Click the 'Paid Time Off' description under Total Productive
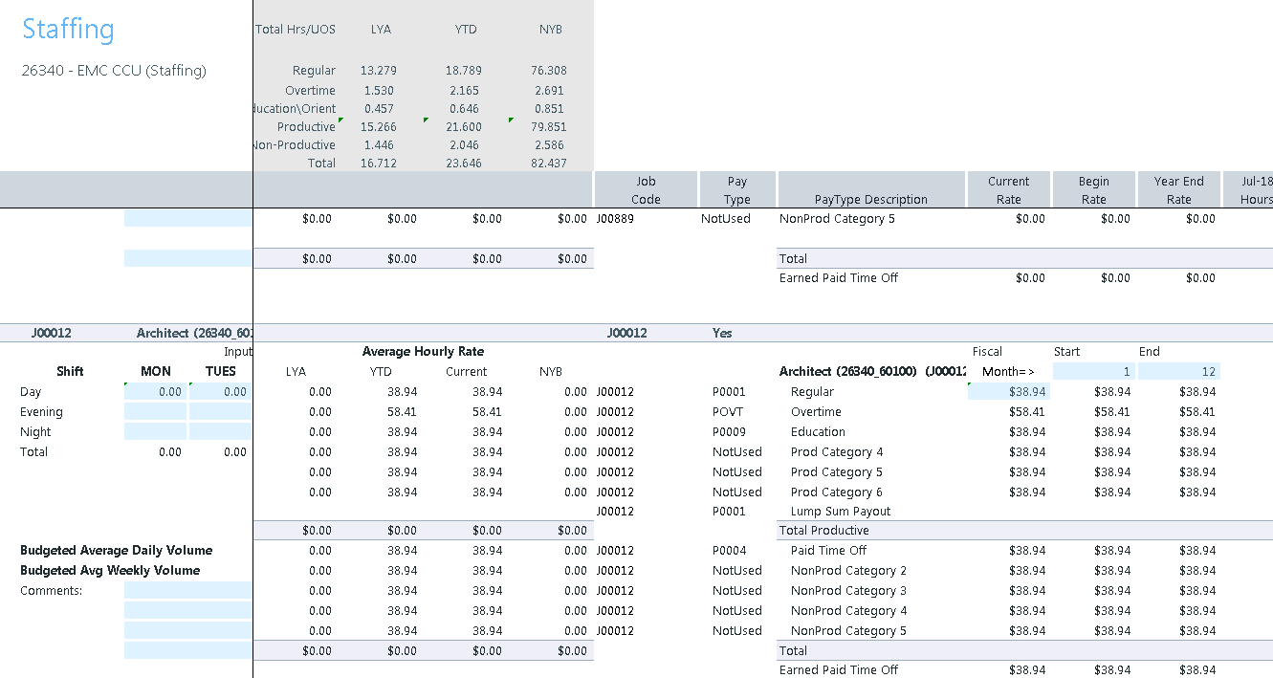Image resolution: width=1273 pixels, height=678 pixels. tap(828, 551)
